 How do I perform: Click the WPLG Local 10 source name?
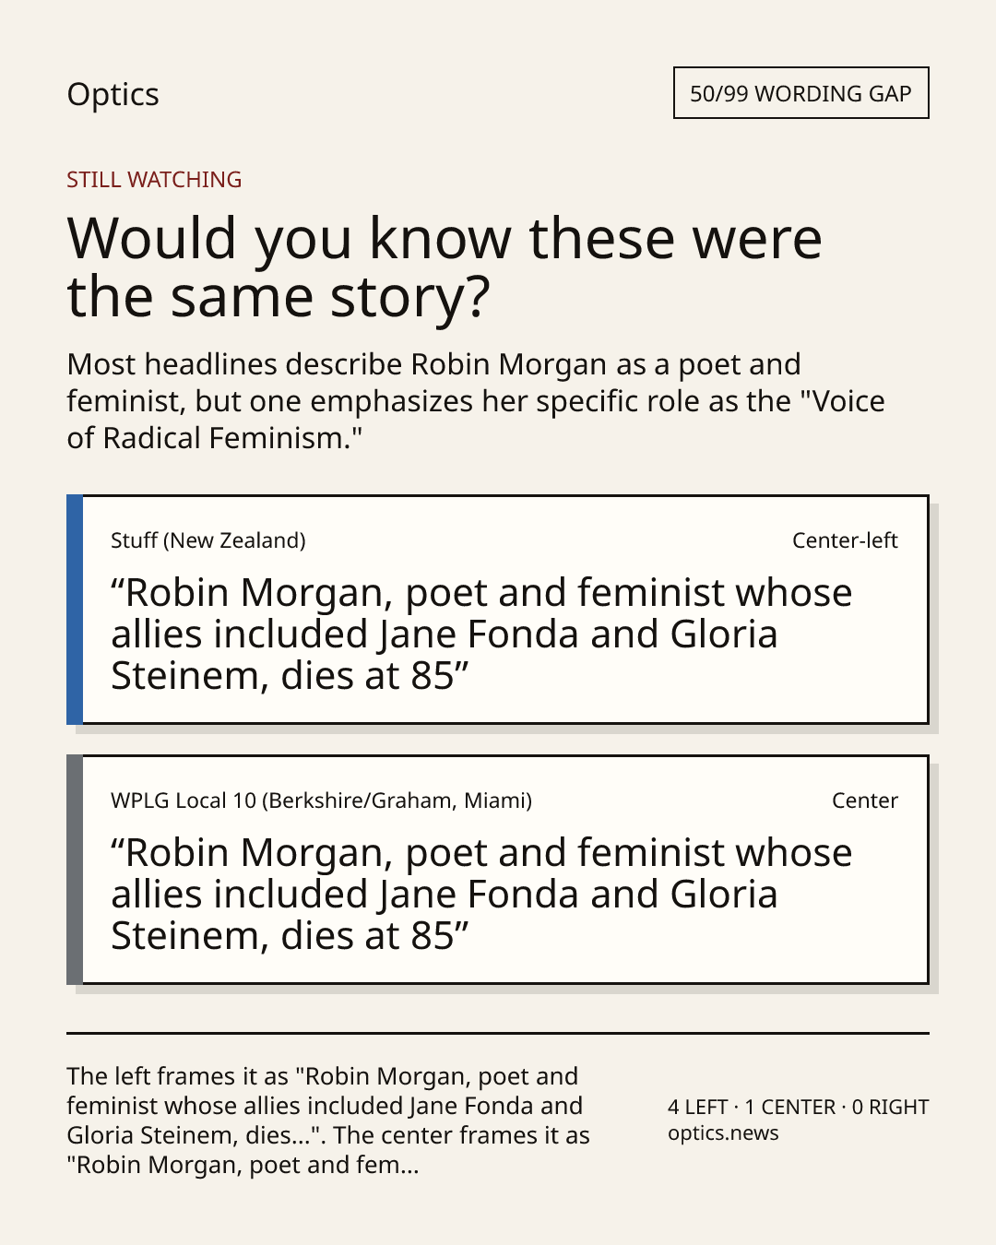click(321, 800)
